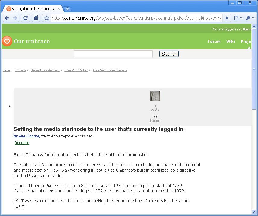This screenshot has height=216, width=258.
Task: Click the Search button
Action: [169, 54]
